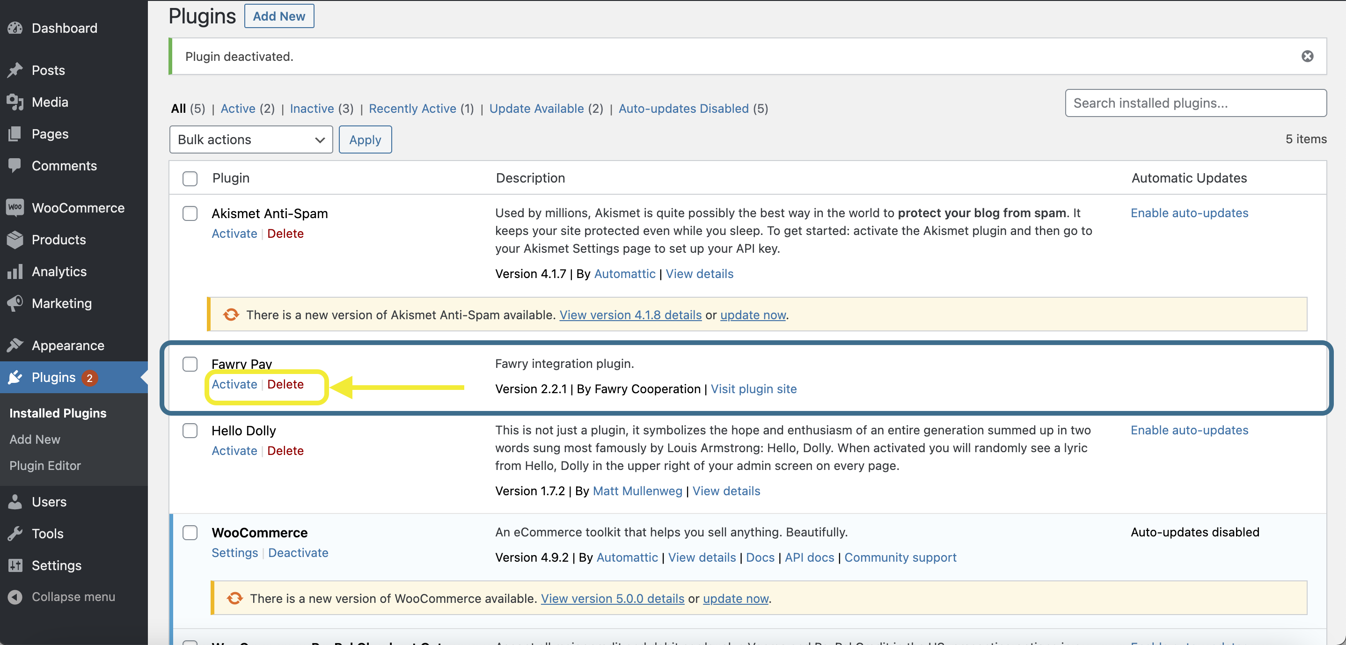Filter plugins by Active tab

tap(238, 108)
